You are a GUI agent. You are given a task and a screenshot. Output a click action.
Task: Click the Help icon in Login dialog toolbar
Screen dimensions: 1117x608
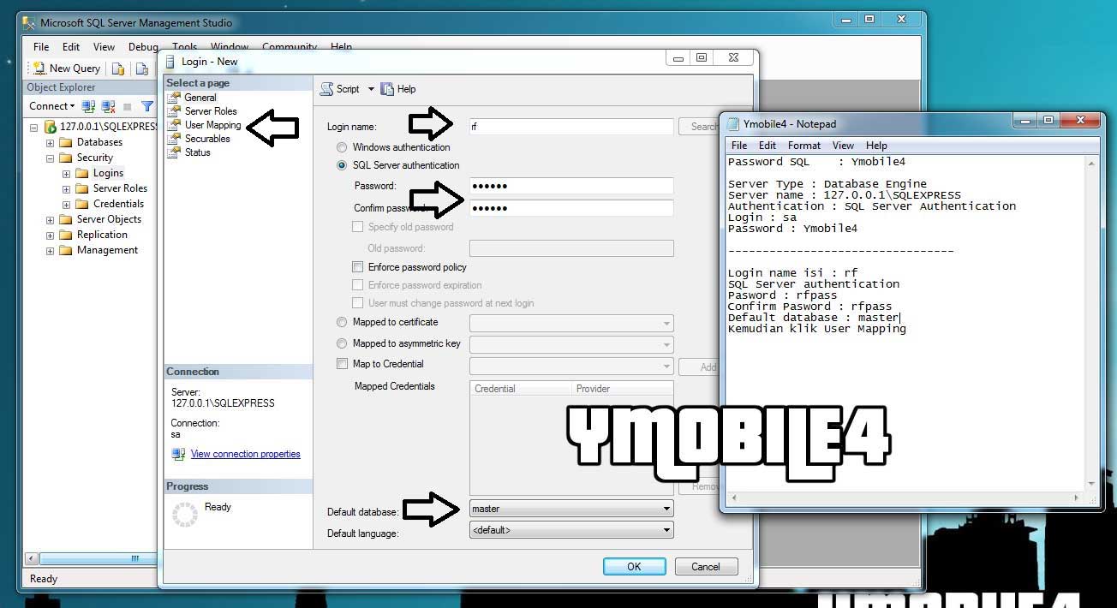[387, 89]
